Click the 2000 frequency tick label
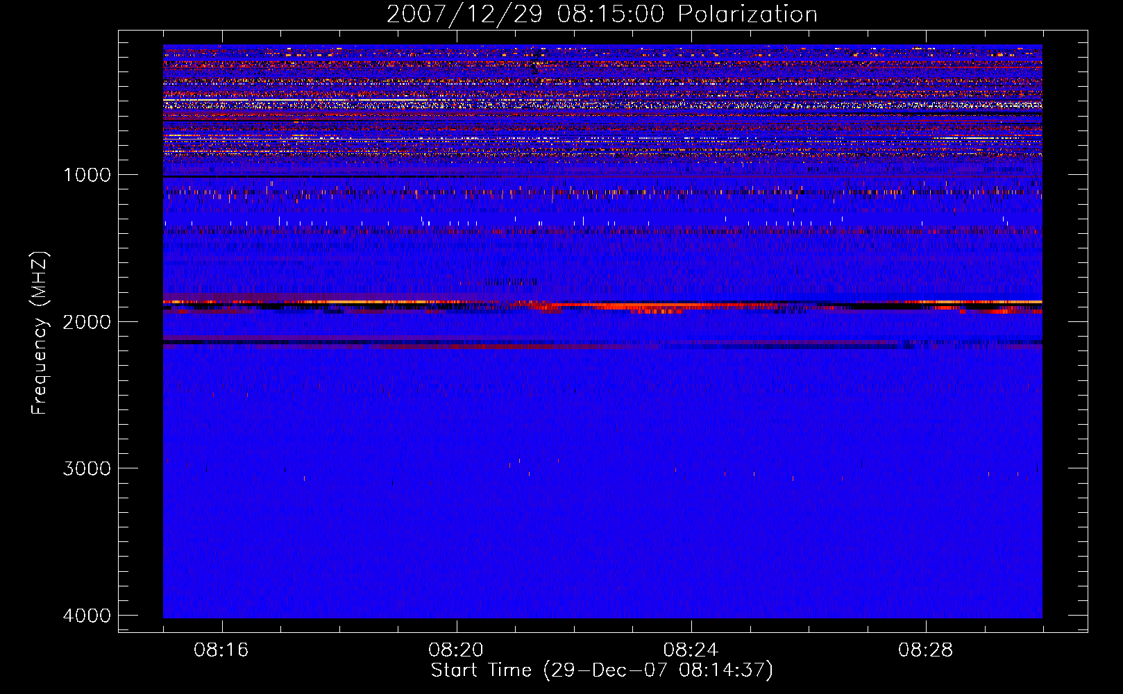 pyautogui.click(x=87, y=321)
